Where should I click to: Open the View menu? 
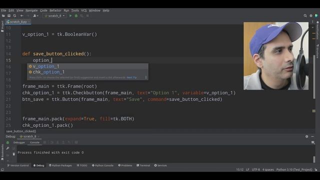(x=20, y=10)
